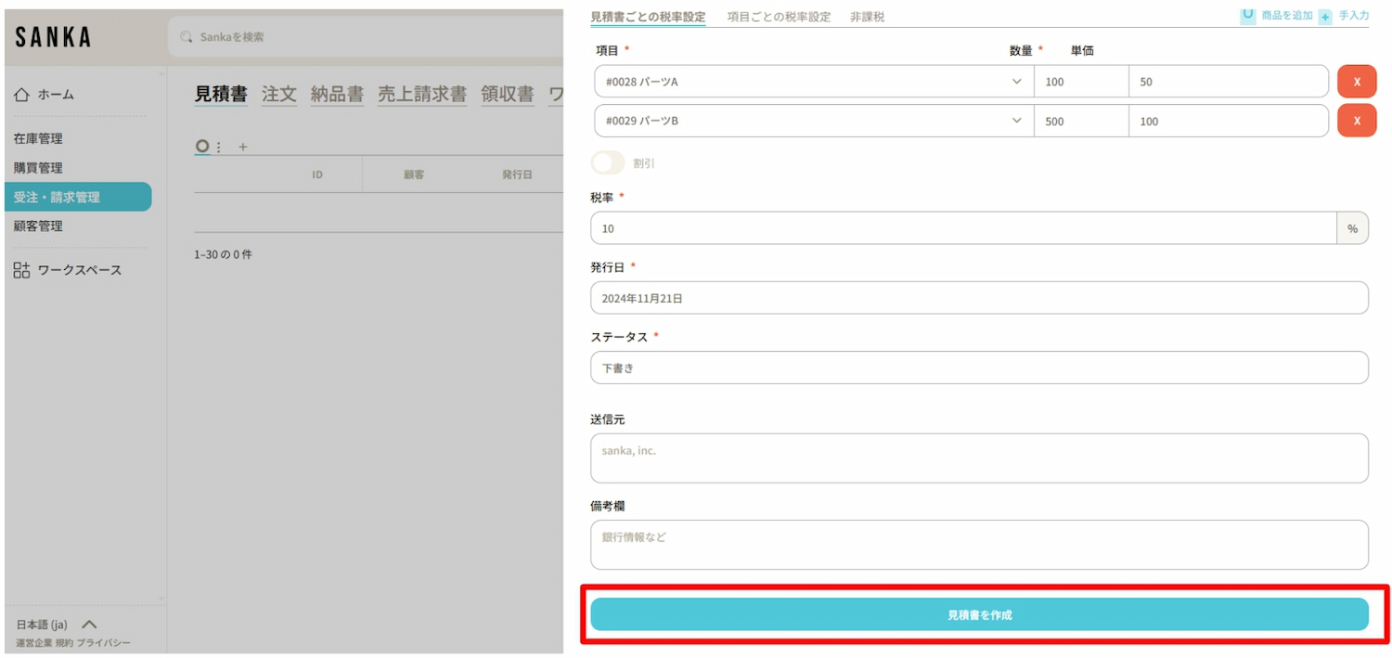1392x658 pixels.
Task: Switch to the 項目ごとの税率設定 tab
Action: pyautogui.click(x=779, y=17)
